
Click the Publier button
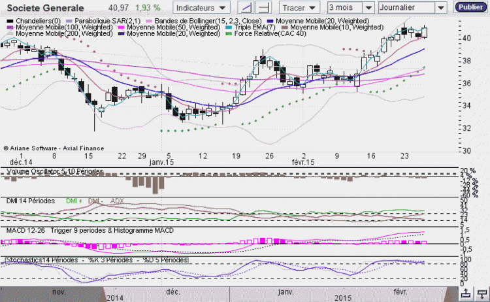click(x=470, y=7)
